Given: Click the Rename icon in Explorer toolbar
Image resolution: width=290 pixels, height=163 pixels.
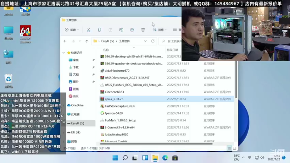Looking at the screenshot, I should pos(121,30).
